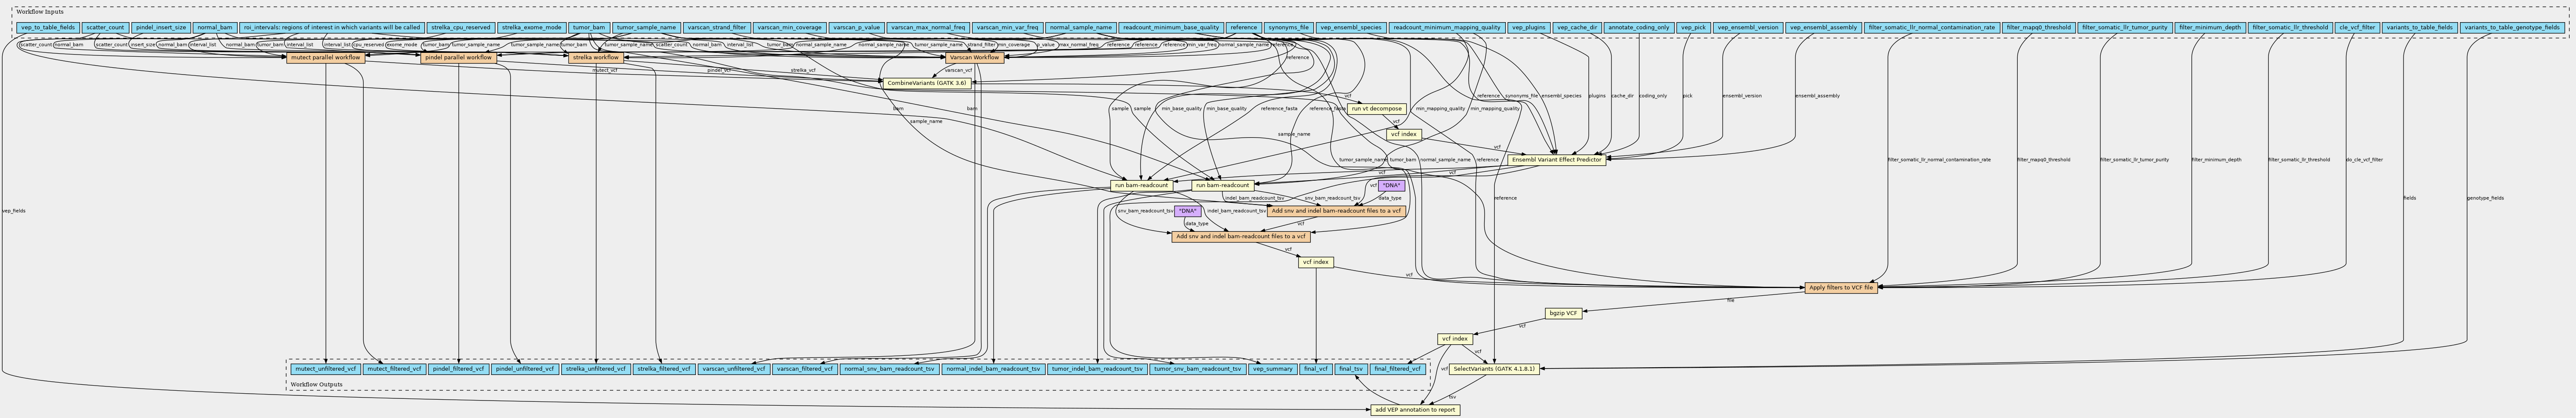
Task: Click the normal_snv_bam_readcount_tsv output node
Action: [889, 369]
